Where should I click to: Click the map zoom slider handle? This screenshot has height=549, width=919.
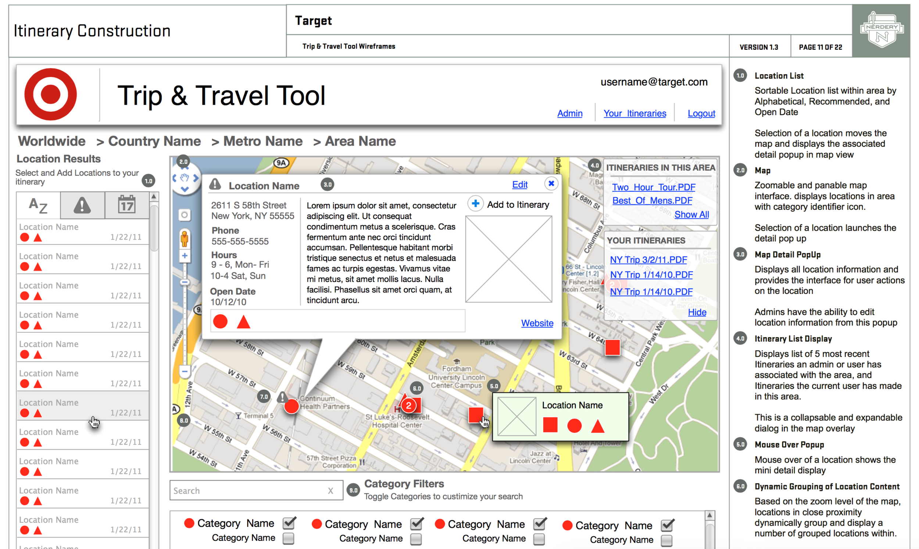click(x=185, y=283)
